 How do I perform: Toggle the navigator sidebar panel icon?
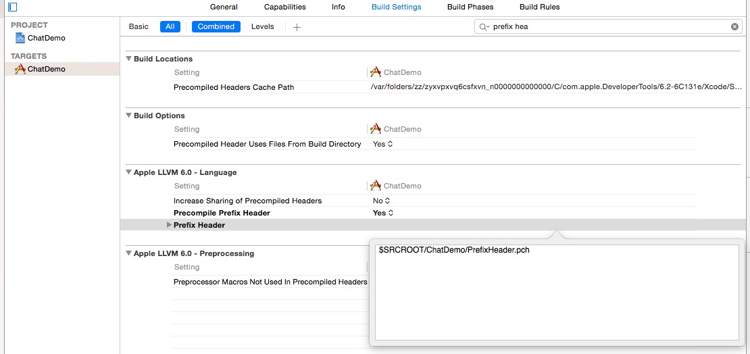coord(12,7)
